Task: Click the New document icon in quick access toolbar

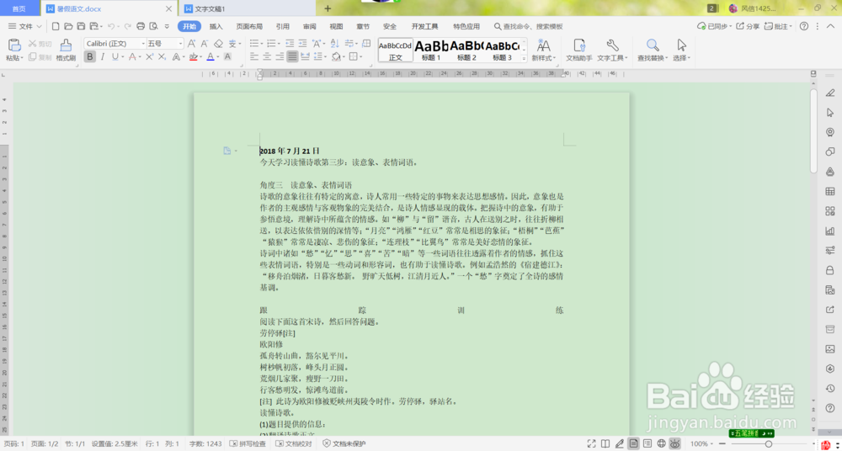Action: point(56,26)
